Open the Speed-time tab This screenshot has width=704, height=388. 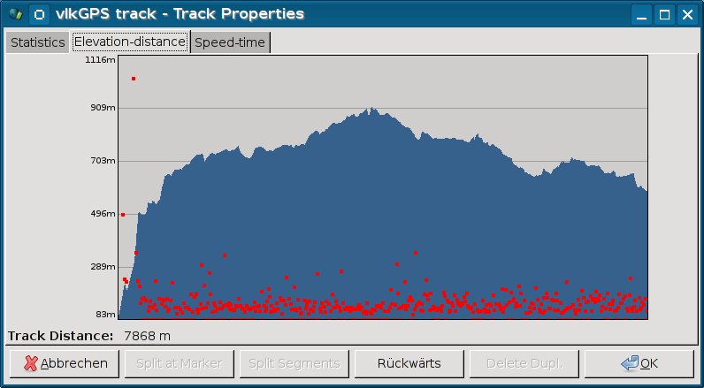tap(229, 42)
